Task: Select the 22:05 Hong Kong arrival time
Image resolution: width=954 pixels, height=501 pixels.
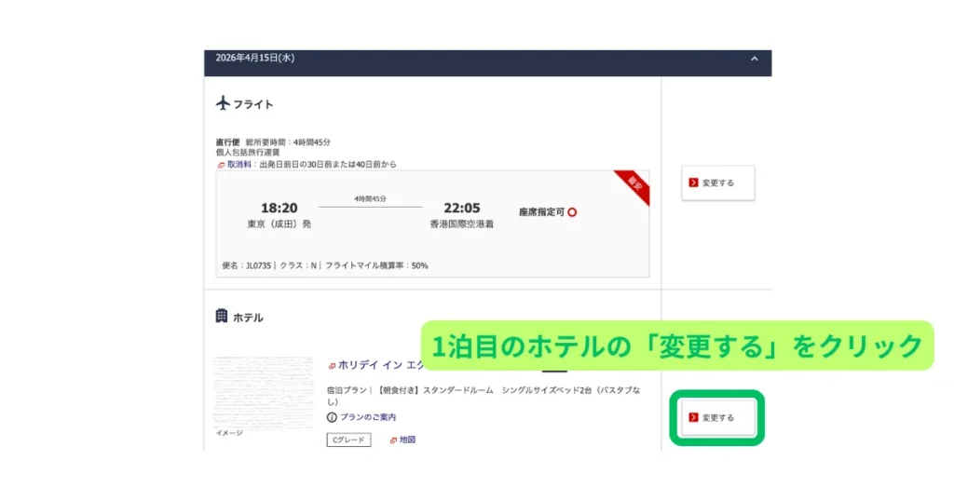Action: (x=461, y=209)
